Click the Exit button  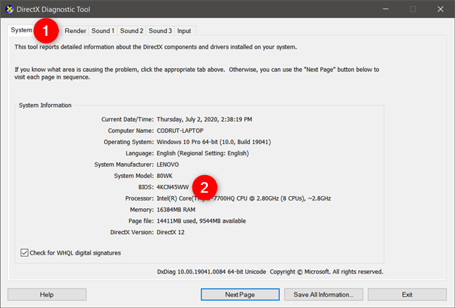click(407, 295)
